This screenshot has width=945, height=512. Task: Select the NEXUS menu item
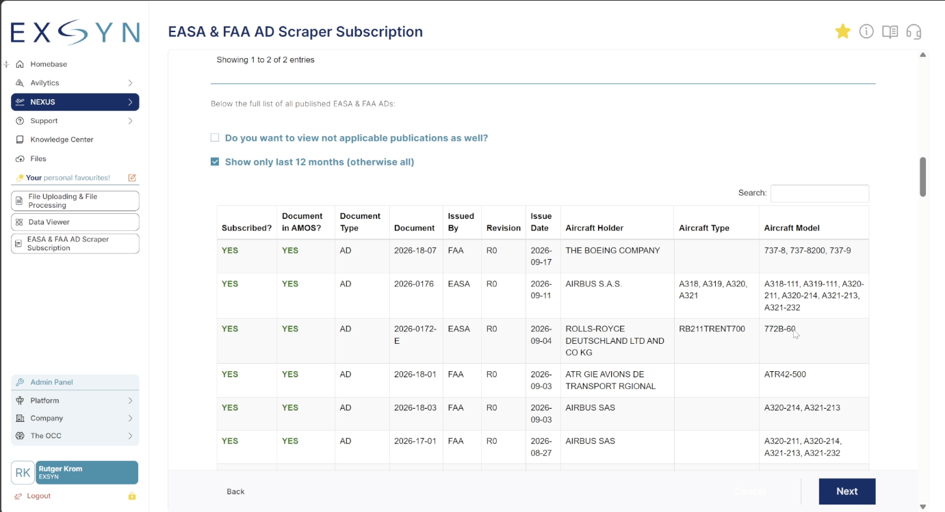coord(75,102)
